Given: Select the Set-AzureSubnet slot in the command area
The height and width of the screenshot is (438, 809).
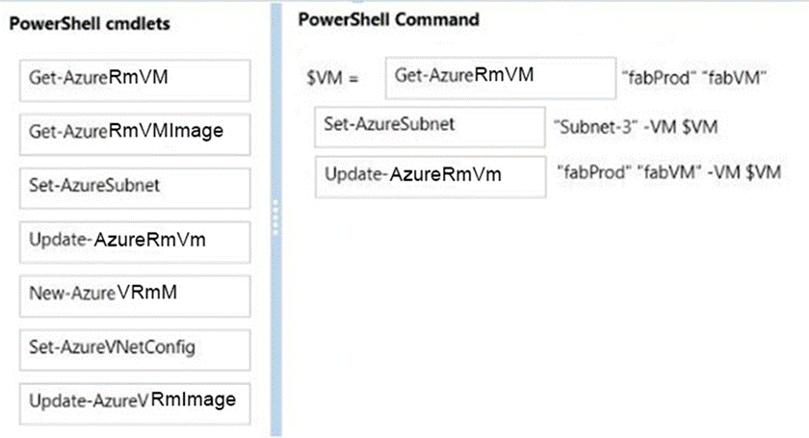Looking at the screenshot, I should coord(430,125).
